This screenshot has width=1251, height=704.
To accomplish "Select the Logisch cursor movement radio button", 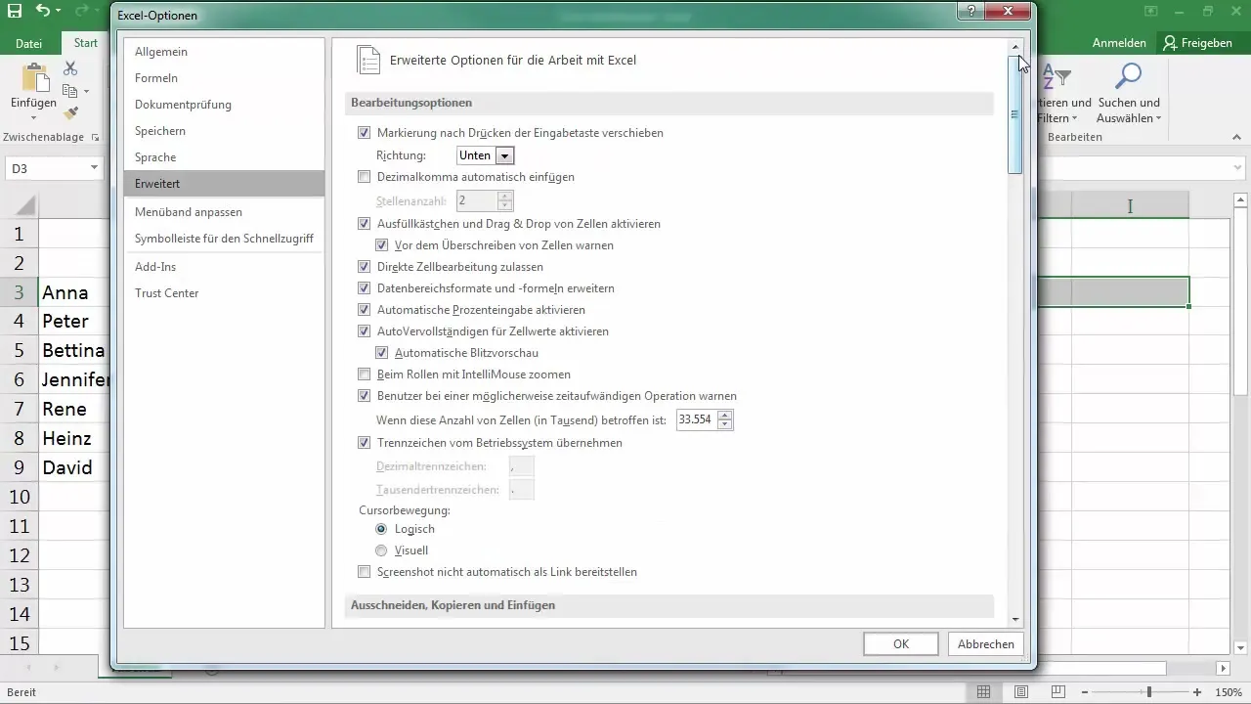I will [382, 529].
